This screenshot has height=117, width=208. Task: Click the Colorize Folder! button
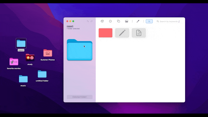pyautogui.click(x=80, y=97)
